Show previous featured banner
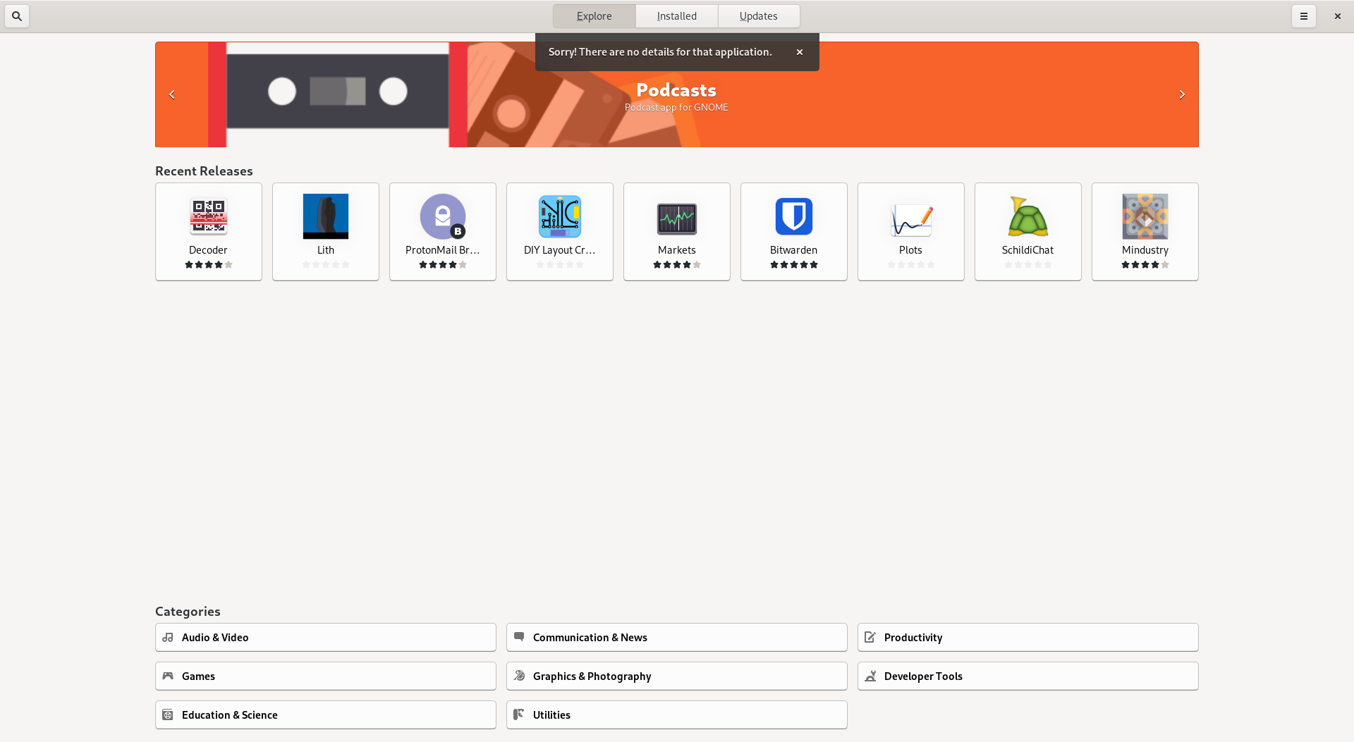Viewport: 1354px width, 742px height. [x=172, y=94]
